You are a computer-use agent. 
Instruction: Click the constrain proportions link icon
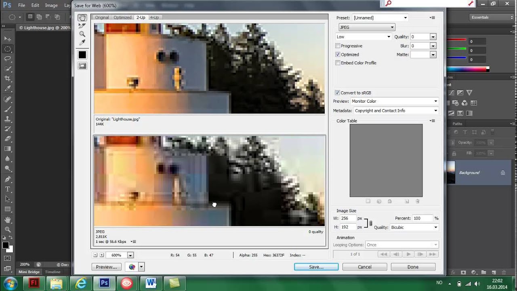(371, 223)
